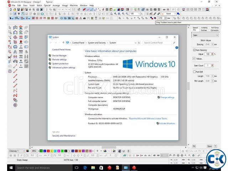228x171 pixels.
Task: Click the green stitch icon in bottom toolbar
Action: pos(125,155)
